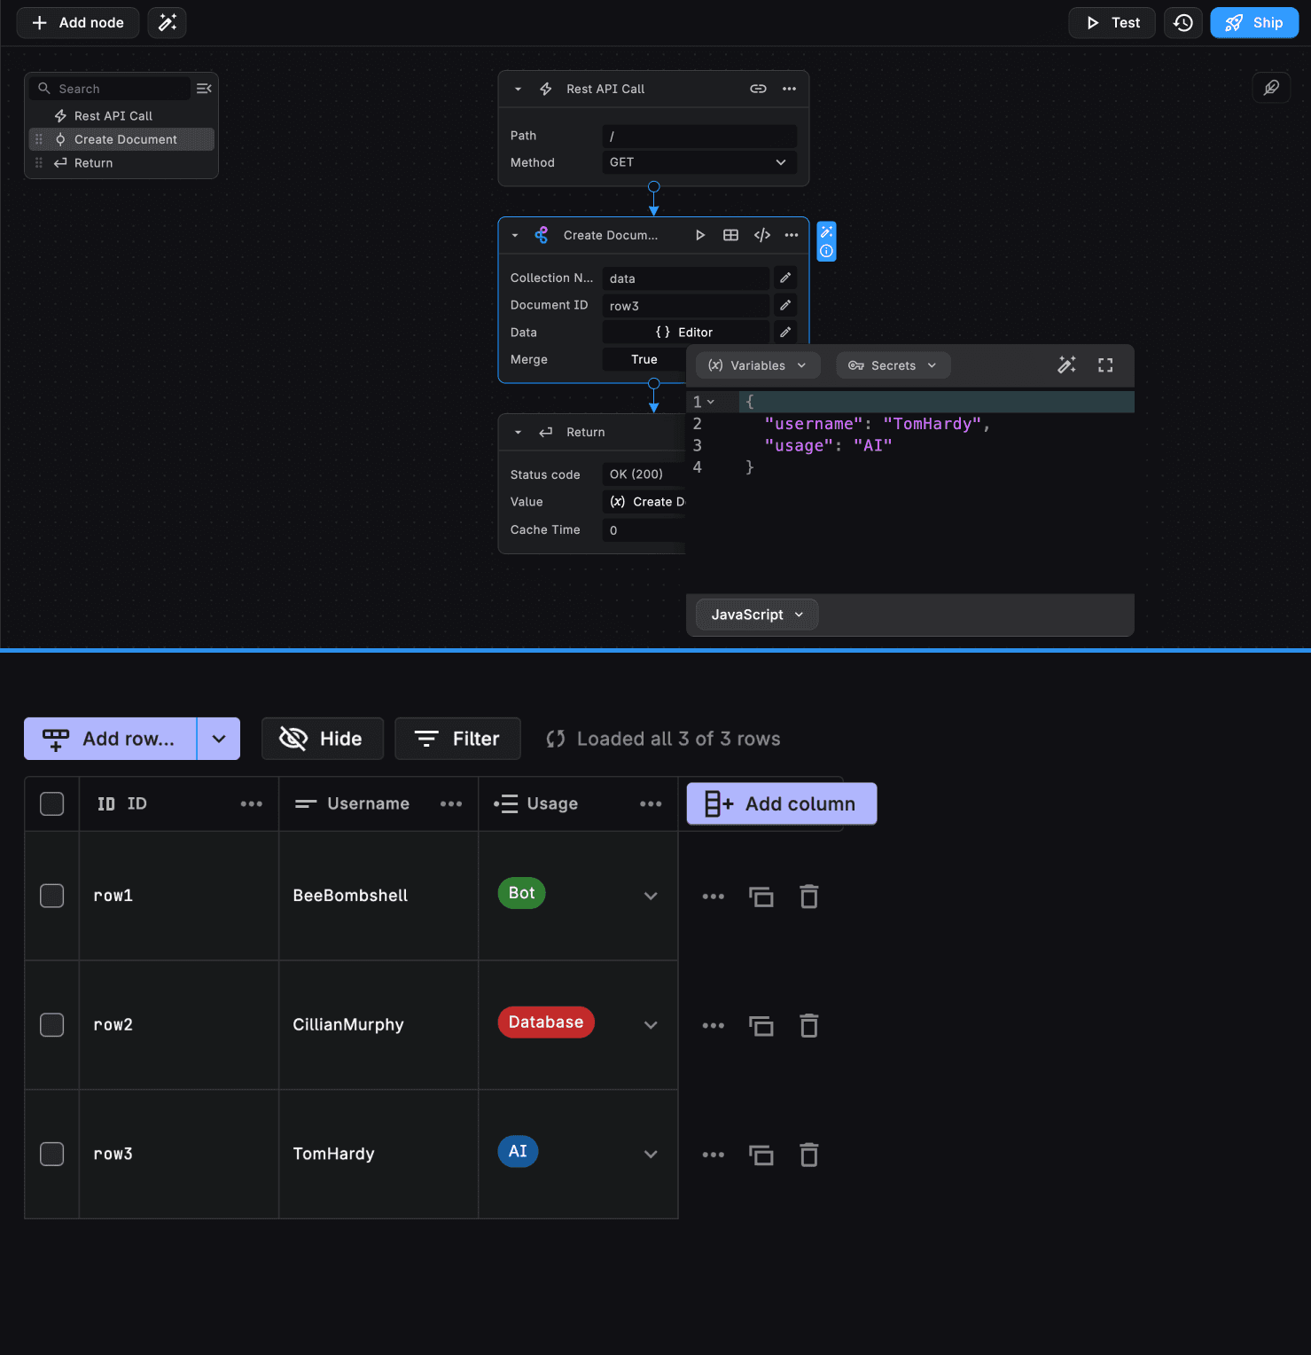This screenshot has height=1355, width=1311.
Task: Click the Add column button
Action: [x=781, y=803]
